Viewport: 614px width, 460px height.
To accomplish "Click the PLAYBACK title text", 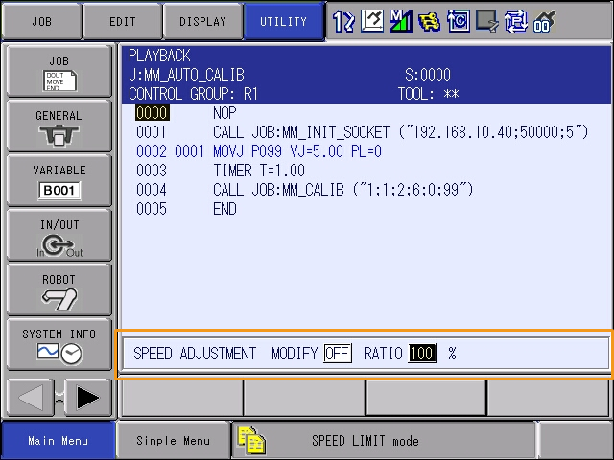I will click(159, 56).
